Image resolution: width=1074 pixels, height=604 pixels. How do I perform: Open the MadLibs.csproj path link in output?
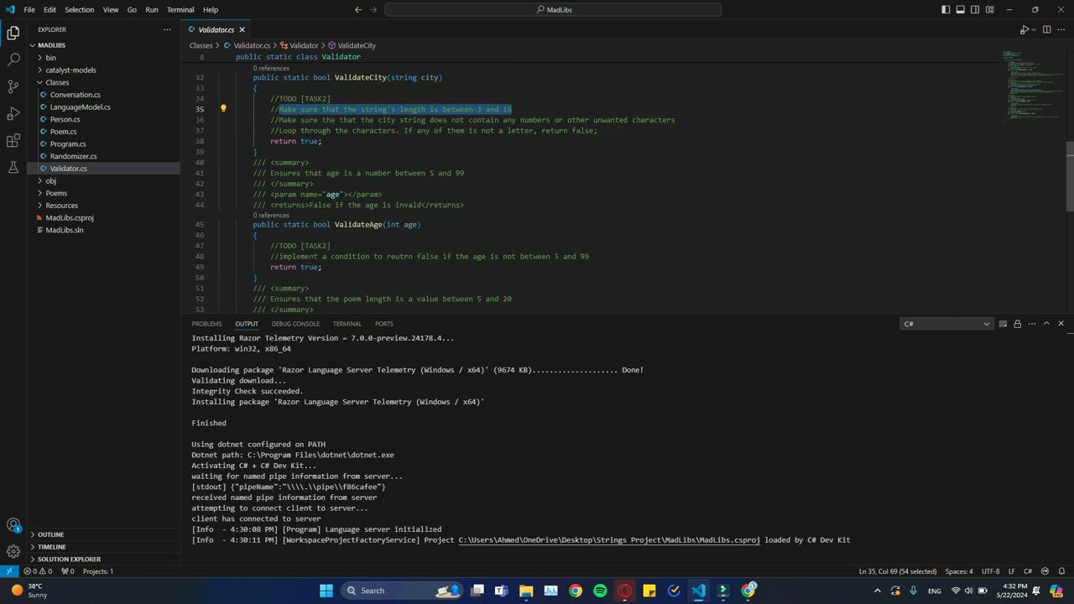point(609,540)
